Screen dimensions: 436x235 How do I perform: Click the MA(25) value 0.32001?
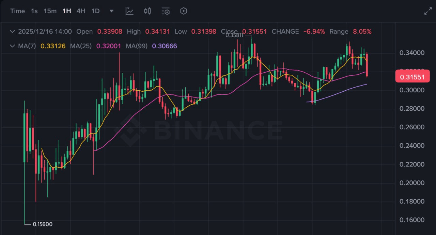pos(108,46)
